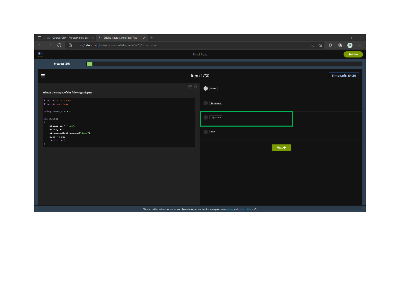
Task: Switch to the Course: CPA Programming tab
Action: [70, 38]
